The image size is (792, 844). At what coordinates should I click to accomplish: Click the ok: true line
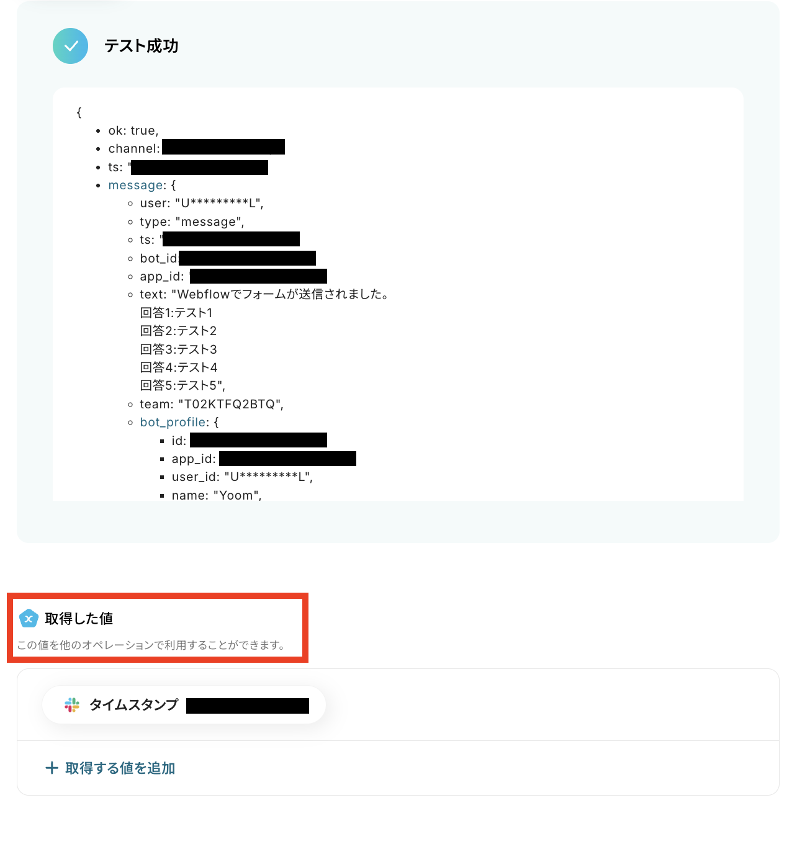tap(133, 130)
